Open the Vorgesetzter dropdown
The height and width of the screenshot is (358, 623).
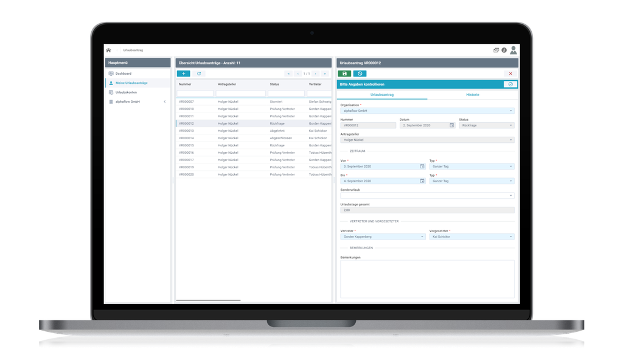(x=472, y=236)
